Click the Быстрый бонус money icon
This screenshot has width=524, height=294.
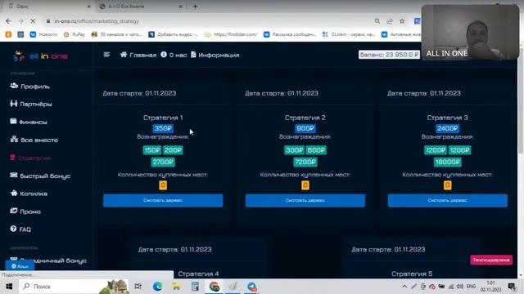[x=14, y=175]
